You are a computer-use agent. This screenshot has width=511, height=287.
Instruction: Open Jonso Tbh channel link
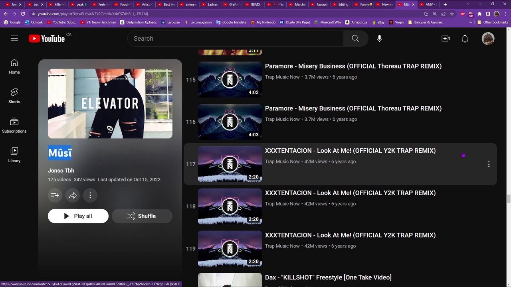click(x=61, y=171)
